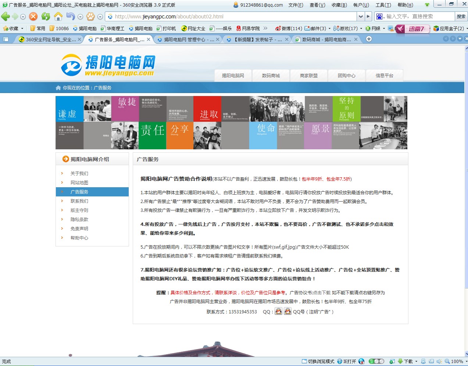The image size is (468, 366).
Task: Expand the undo-close dropdown arrow
Action: tap(80, 17)
